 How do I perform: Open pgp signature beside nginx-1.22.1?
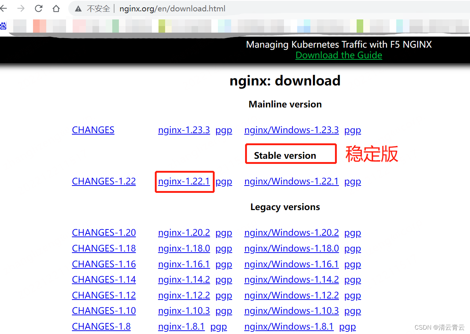224,182
